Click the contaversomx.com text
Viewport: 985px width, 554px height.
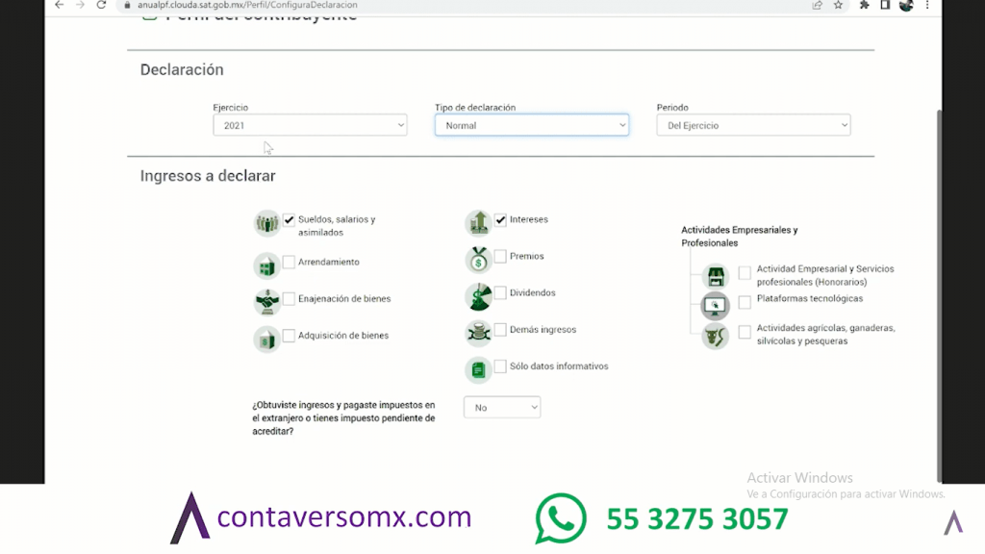click(344, 516)
